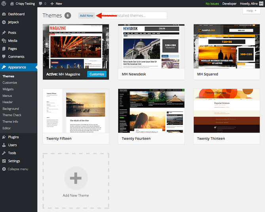Open the Widgets submenu link

(8, 89)
